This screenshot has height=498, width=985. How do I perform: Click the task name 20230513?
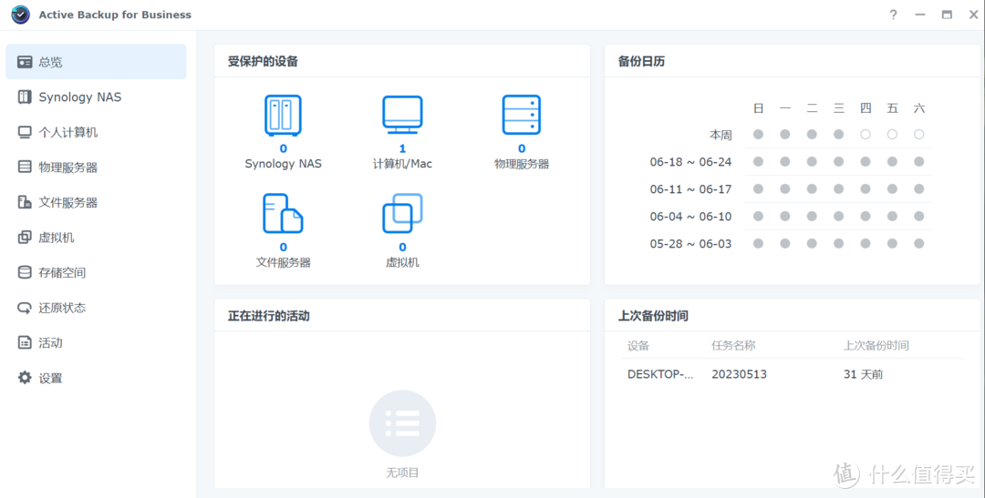(x=740, y=374)
